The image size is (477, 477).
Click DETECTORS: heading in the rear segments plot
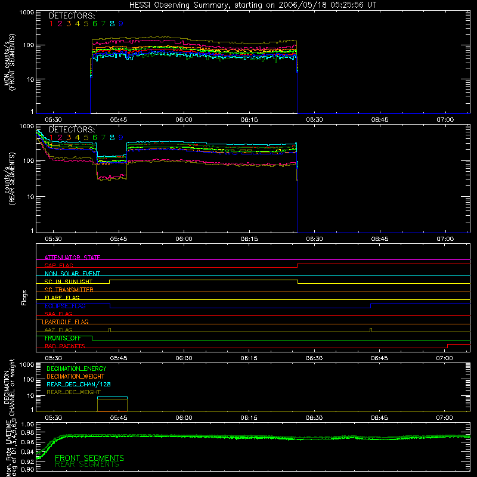(72, 129)
